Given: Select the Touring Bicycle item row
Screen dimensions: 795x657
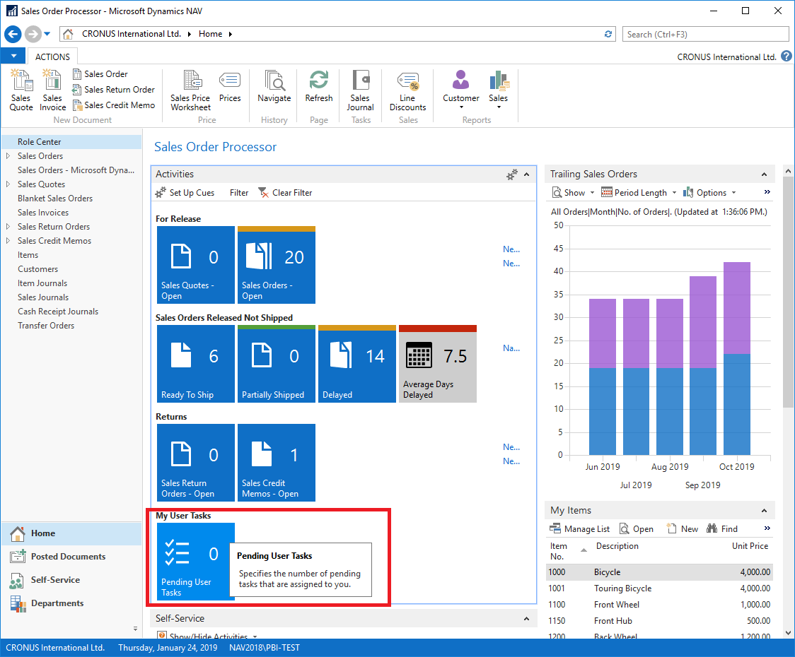Looking at the screenshot, I should click(660, 588).
